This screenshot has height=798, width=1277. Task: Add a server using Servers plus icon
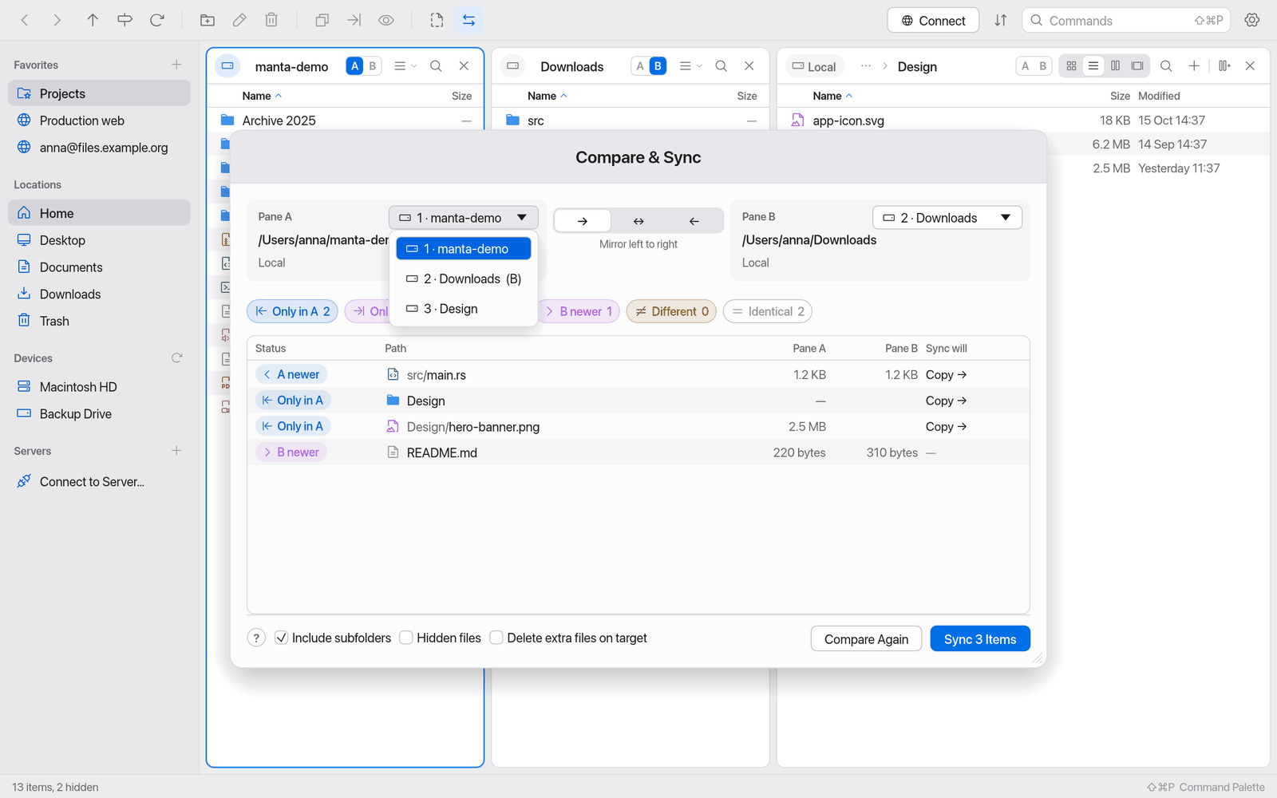click(x=176, y=451)
